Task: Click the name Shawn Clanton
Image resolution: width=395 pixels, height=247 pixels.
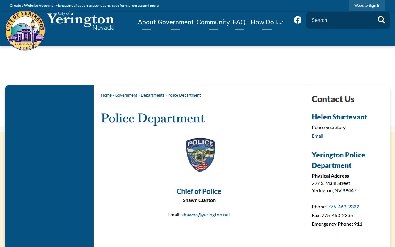Action: coord(199,200)
